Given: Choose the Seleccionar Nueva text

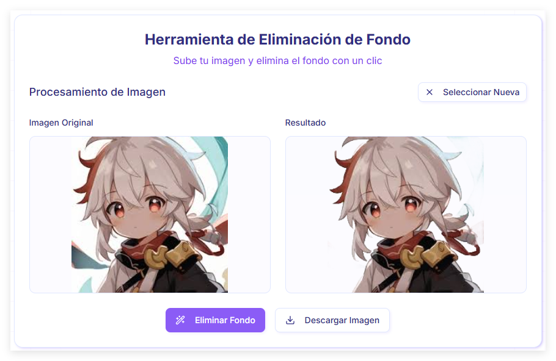Looking at the screenshot, I should [481, 92].
